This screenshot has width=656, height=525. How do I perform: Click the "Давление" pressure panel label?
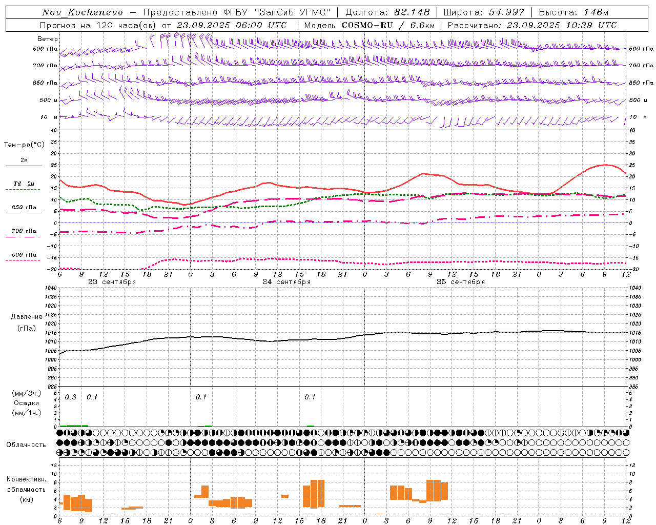[27, 317]
